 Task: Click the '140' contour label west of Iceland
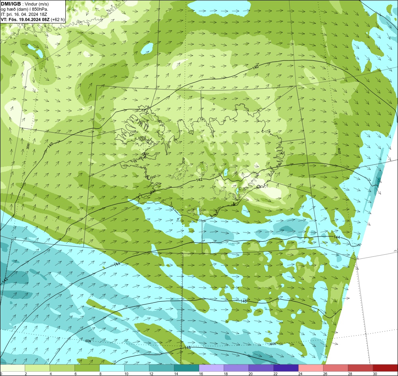pos(50,145)
